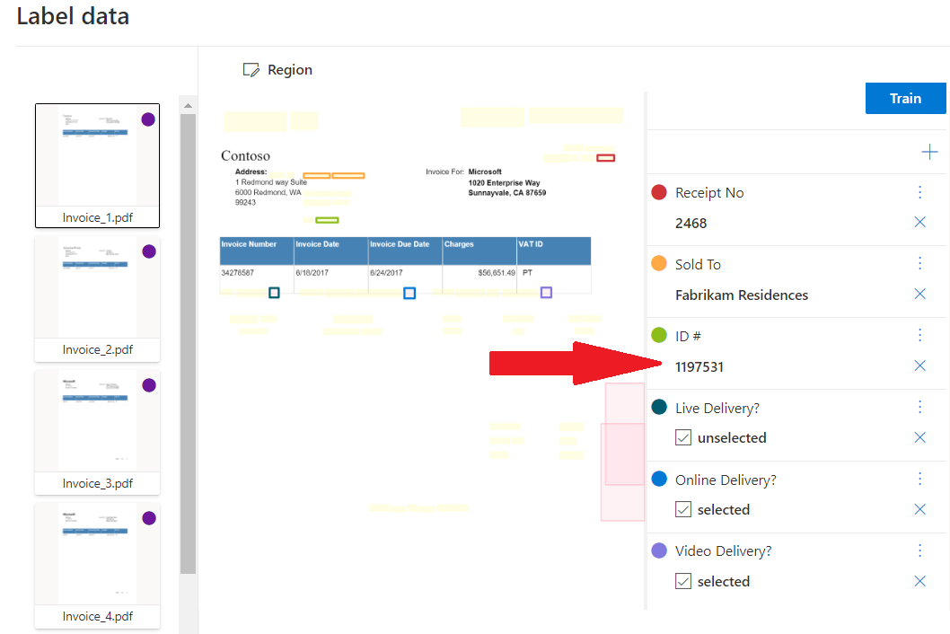The width and height of the screenshot is (950, 634).
Task: Open the Video Delivery? field options menu
Action: [919, 550]
